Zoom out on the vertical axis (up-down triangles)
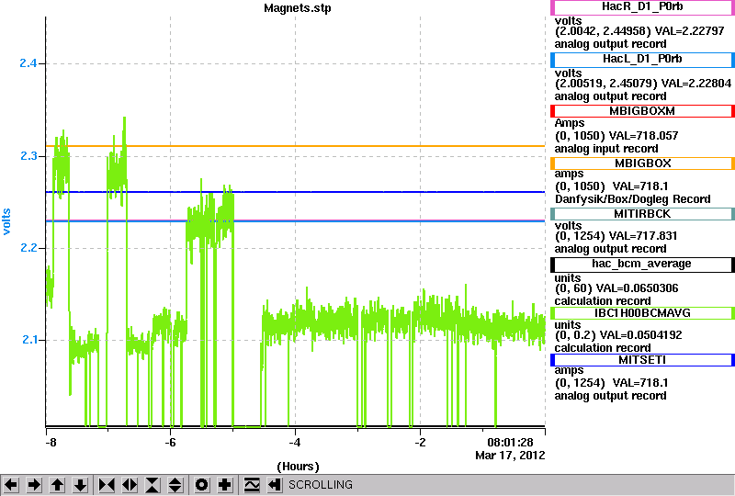 click(x=175, y=485)
